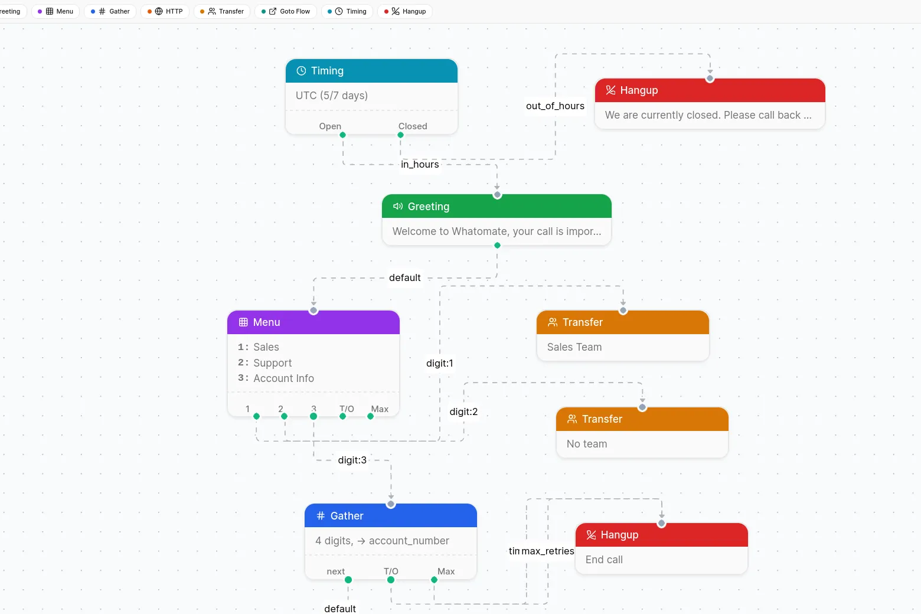Image resolution: width=921 pixels, height=614 pixels.
Task: Click the "4 digits, → account_number" Gather text
Action: [382, 541]
